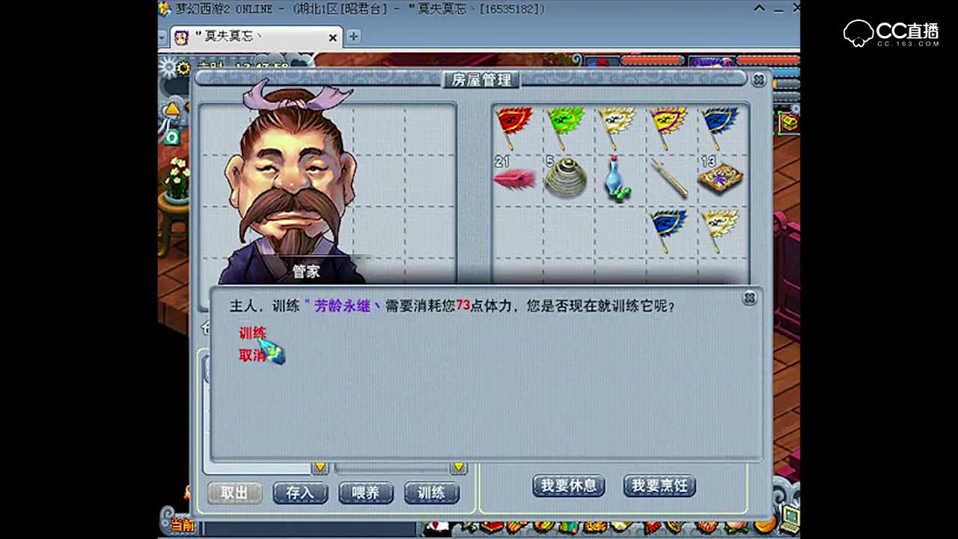Click the yellow triangle icon on left edge
The image size is (958, 539).
coord(172,109)
